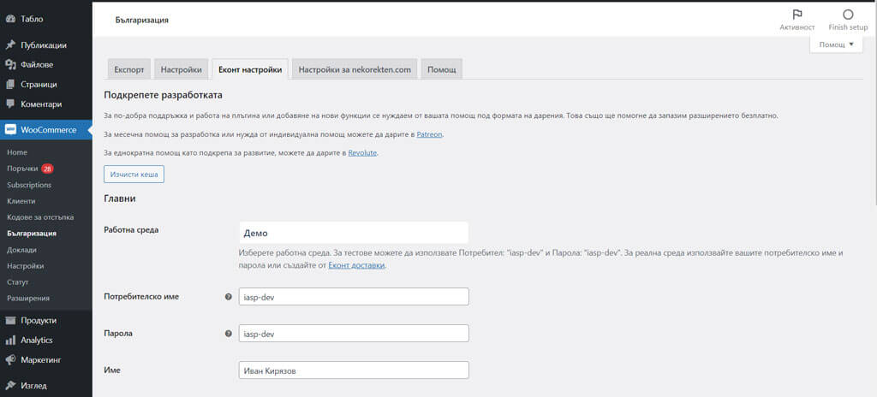Viewport: 877px width, 397px height.
Task: Open Subscriptions submenu item
Action: point(29,185)
